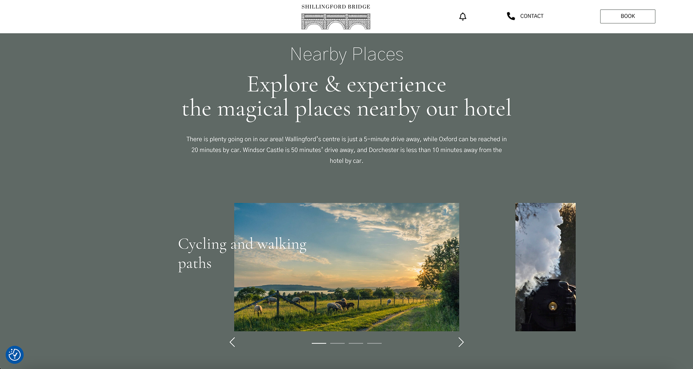
Task: Open the CONTACT link
Action: pos(532,16)
